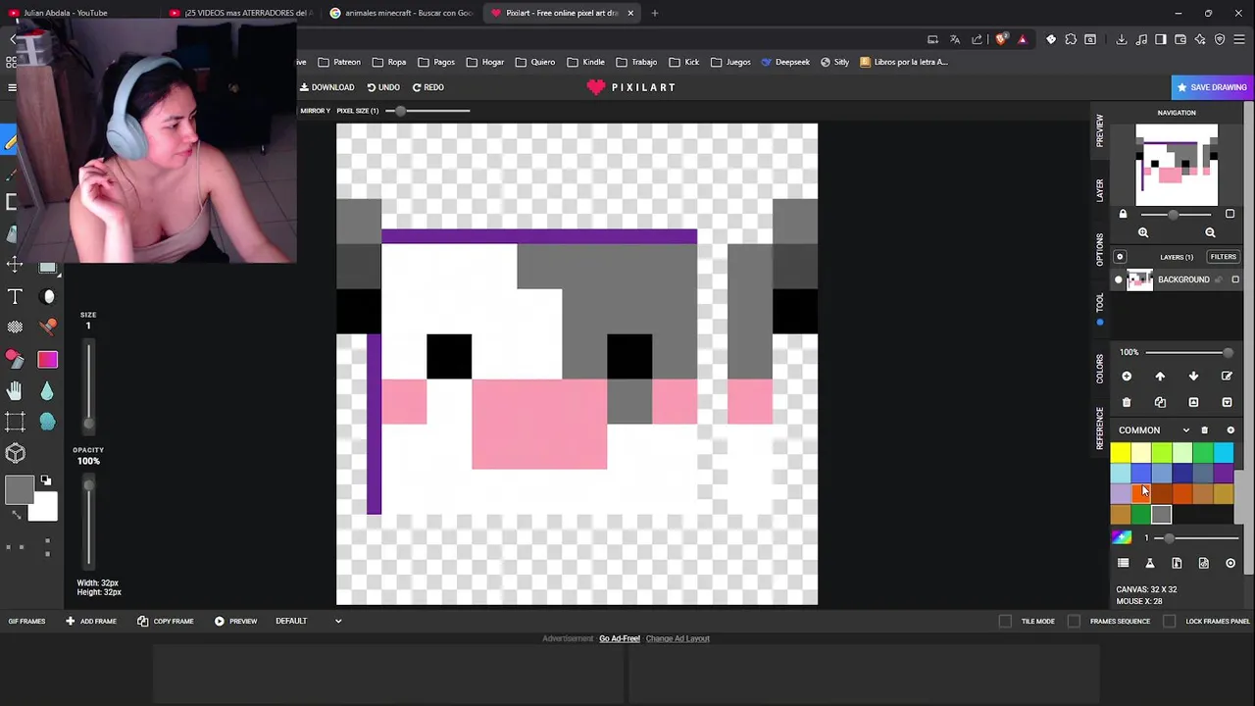Expand the Common palette dropdown
The height and width of the screenshot is (706, 1255).
point(1186,430)
